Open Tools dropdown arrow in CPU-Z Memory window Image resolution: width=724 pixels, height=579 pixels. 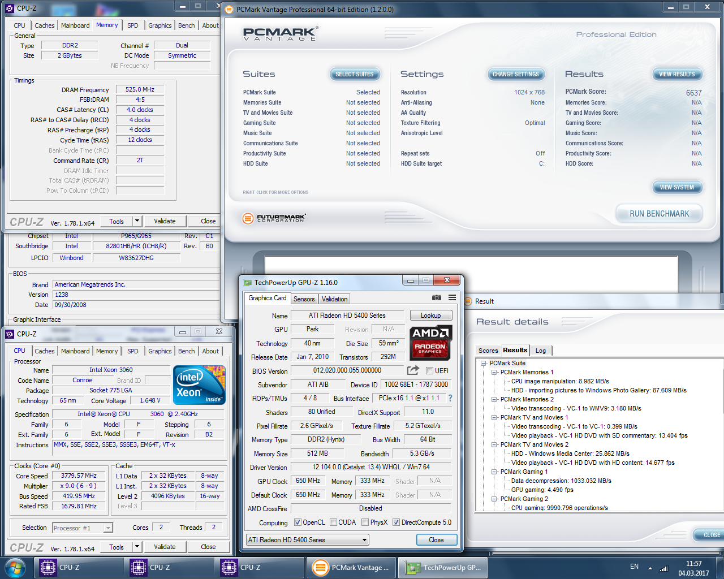point(137,221)
